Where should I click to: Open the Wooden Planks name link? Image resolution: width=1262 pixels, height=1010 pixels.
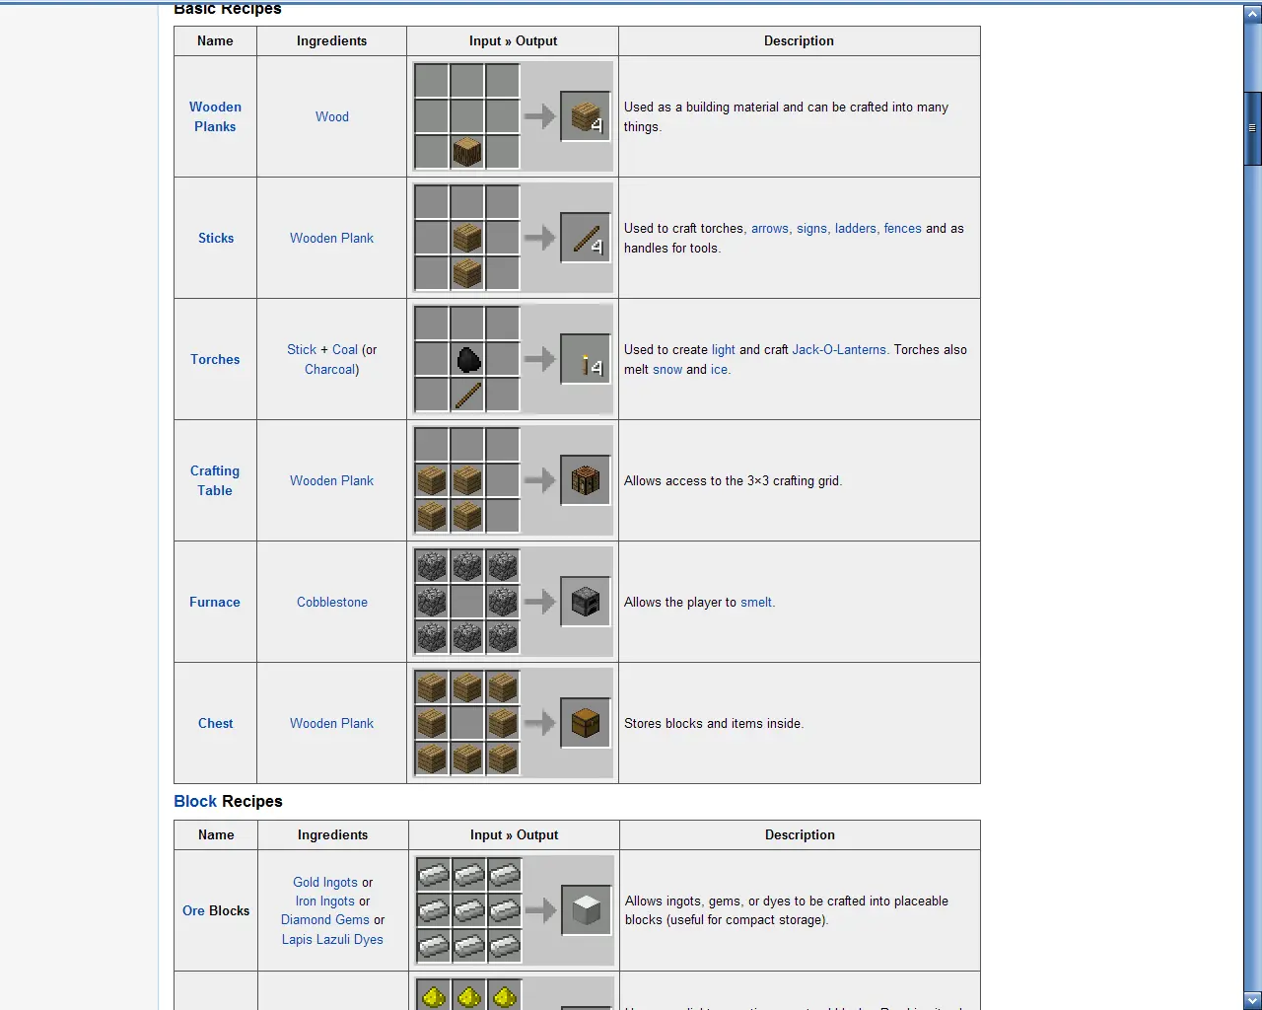pos(215,116)
